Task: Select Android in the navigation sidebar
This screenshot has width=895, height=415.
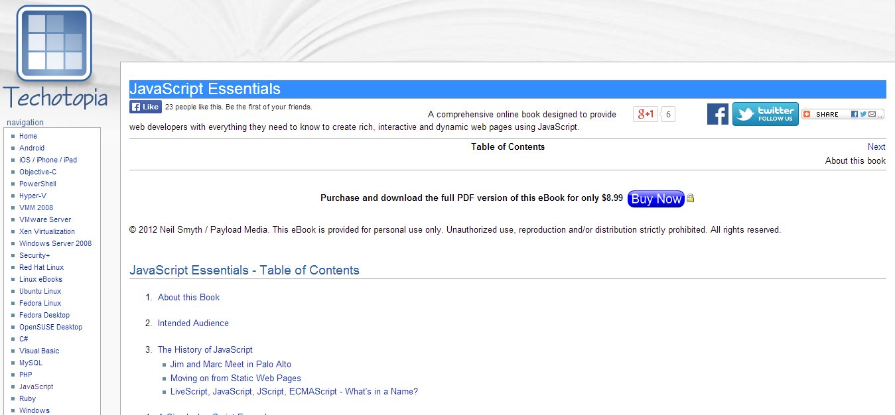Action: (x=32, y=148)
